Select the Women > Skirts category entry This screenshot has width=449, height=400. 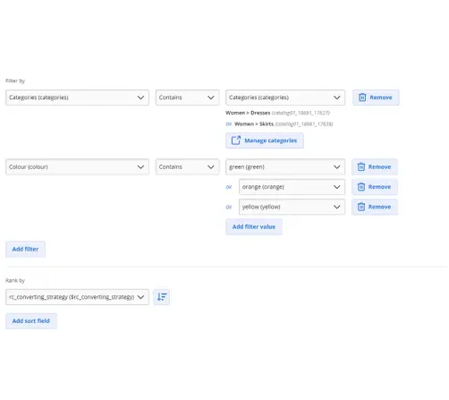[284, 124]
